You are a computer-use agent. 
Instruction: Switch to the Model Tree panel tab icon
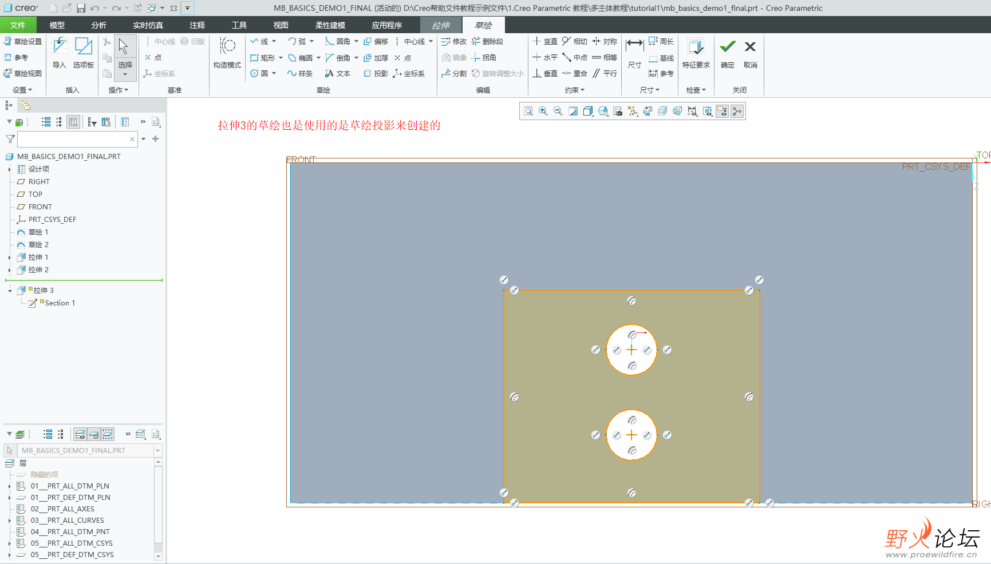[9, 105]
